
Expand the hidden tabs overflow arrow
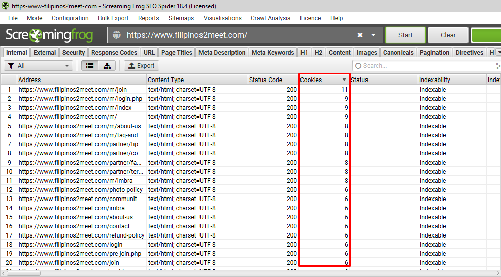pos(498,52)
